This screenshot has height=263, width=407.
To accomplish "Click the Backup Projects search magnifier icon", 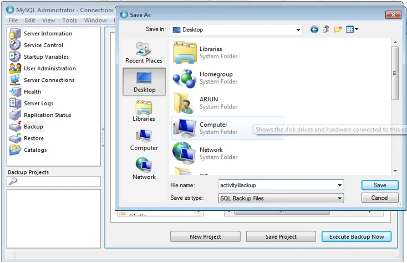I will pos(13,181).
